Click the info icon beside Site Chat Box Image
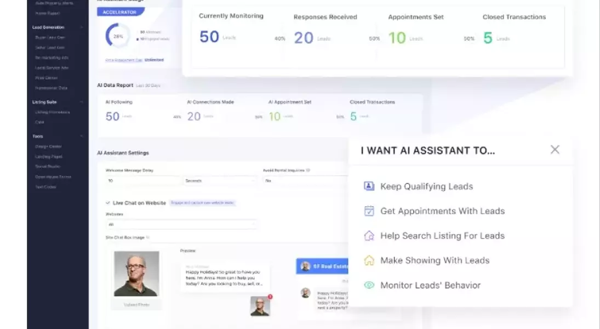Image resolution: width=600 pixels, height=329 pixels. click(147, 237)
